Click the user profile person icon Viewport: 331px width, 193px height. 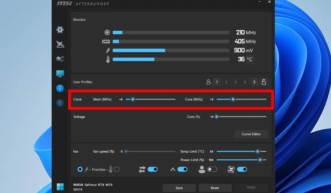208,82
